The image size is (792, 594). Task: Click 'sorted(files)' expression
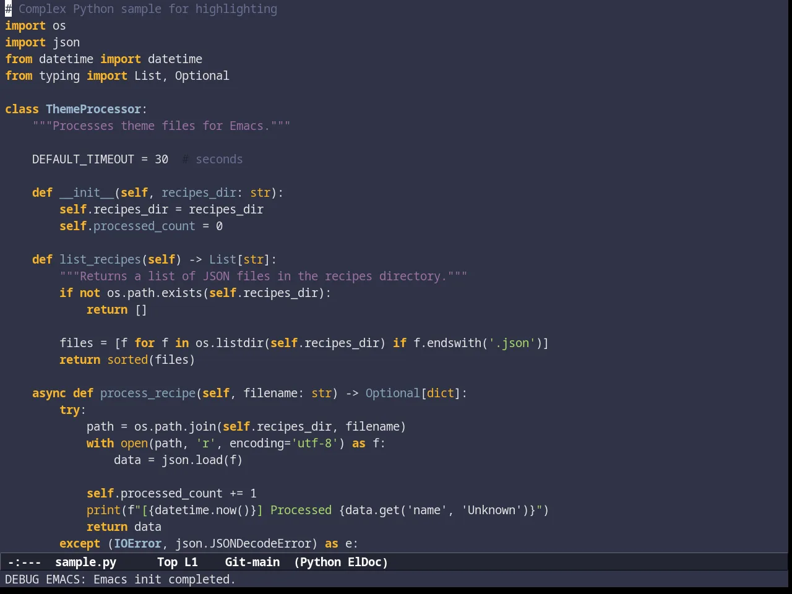(x=151, y=359)
